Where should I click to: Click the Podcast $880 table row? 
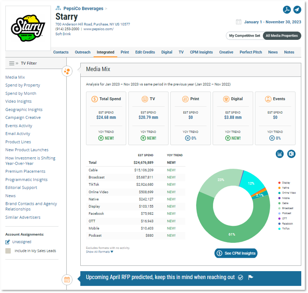point(136,236)
